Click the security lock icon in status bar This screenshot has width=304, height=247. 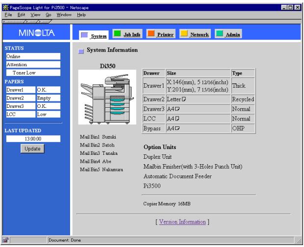click(6, 240)
